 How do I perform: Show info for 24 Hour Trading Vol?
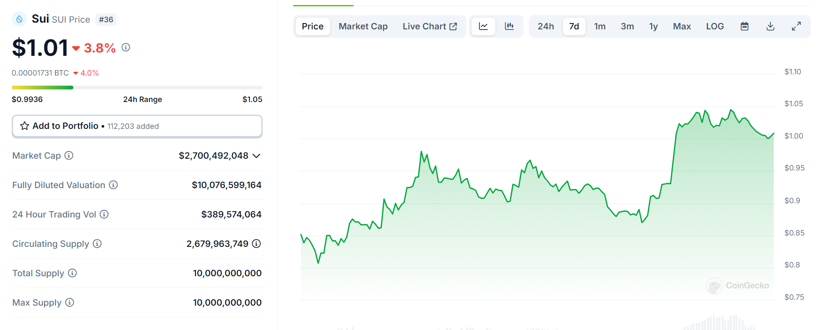click(104, 214)
